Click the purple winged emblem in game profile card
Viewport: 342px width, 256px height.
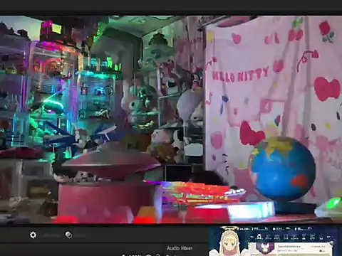(264, 248)
